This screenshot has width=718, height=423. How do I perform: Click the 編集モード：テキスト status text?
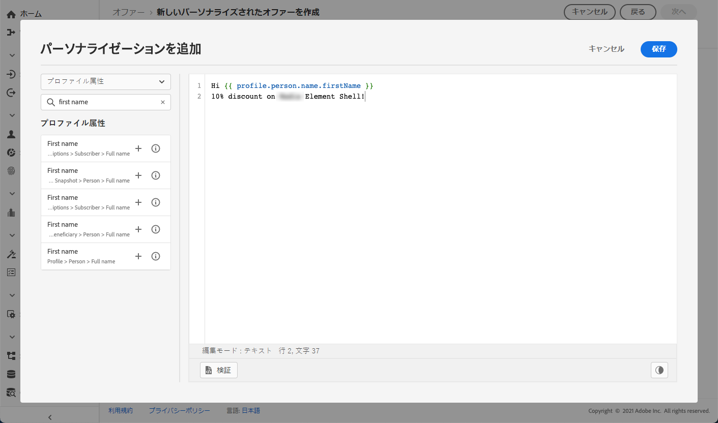(237, 351)
